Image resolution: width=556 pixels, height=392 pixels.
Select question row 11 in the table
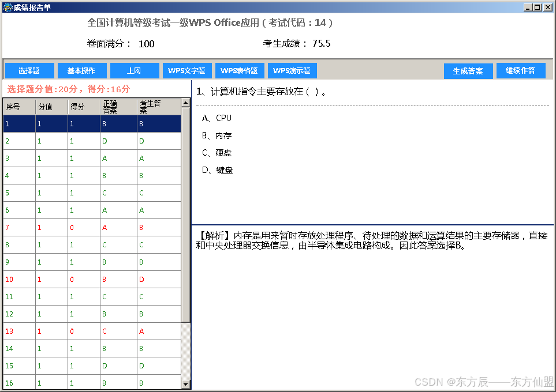coord(92,297)
